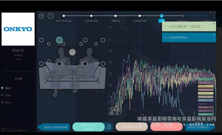Continue to 滤波器设计 step button
The height and width of the screenshot is (135, 222).
pos(200,127)
